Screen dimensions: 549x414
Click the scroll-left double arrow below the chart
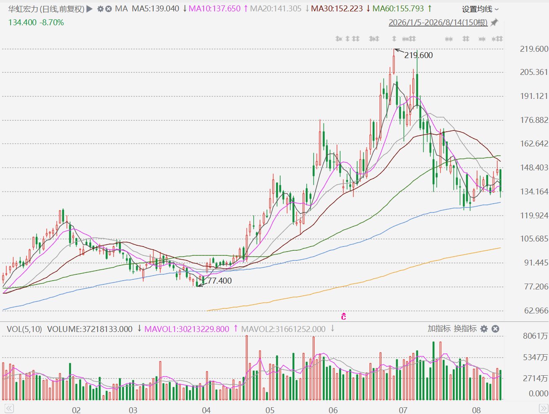coord(9,409)
